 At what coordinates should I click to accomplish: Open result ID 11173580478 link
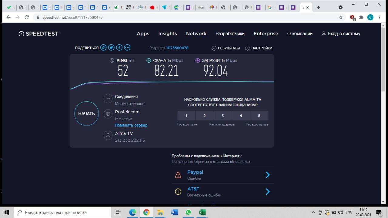(x=177, y=48)
